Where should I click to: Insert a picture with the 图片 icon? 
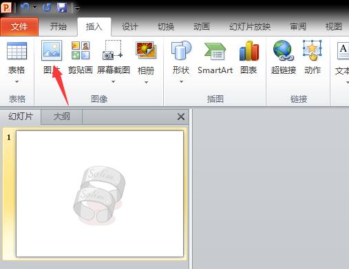pyautogui.click(x=52, y=50)
